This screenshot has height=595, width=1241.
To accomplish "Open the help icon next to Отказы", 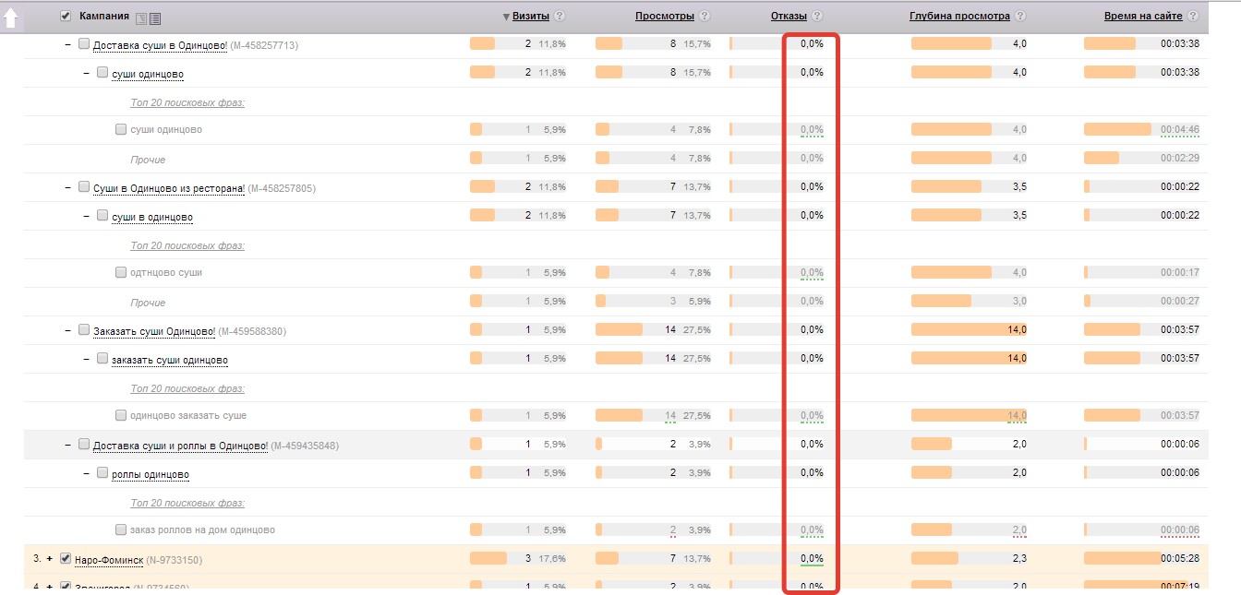I will [x=816, y=17].
